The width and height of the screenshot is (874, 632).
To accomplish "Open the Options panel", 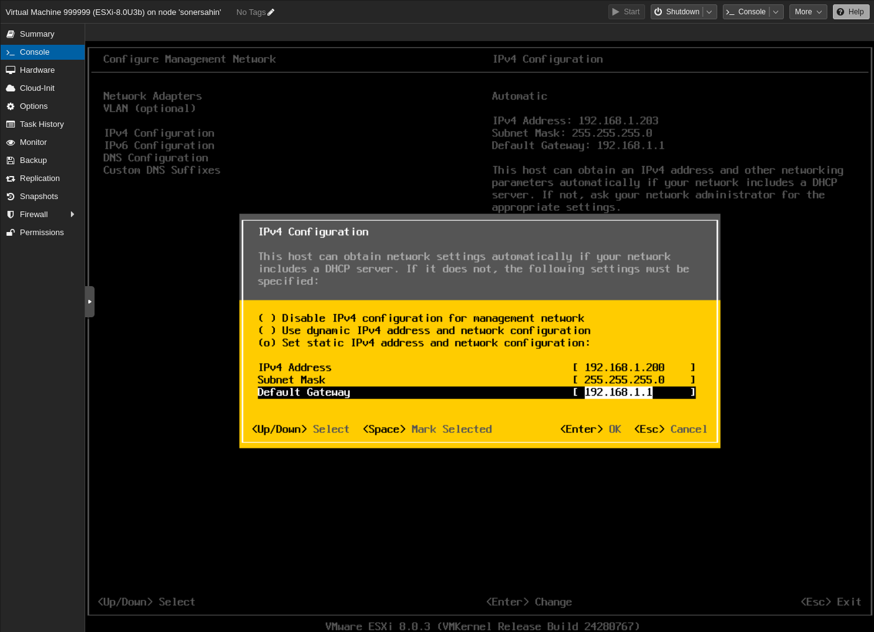I will click(x=11, y=106).
